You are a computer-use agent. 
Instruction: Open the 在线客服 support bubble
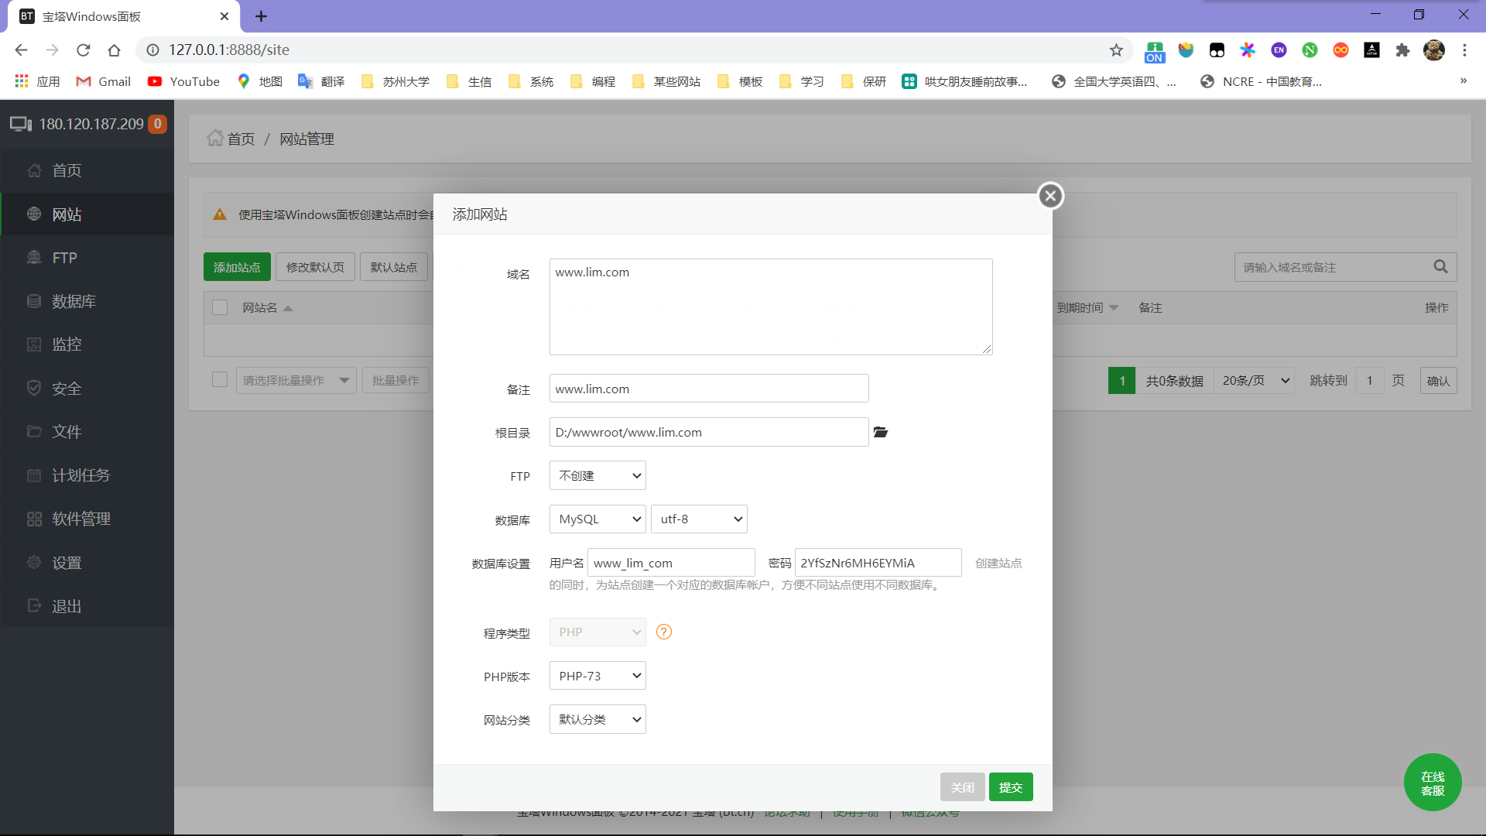tap(1433, 783)
